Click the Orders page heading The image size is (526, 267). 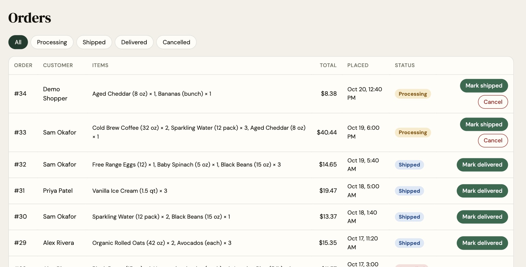click(30, 18)
